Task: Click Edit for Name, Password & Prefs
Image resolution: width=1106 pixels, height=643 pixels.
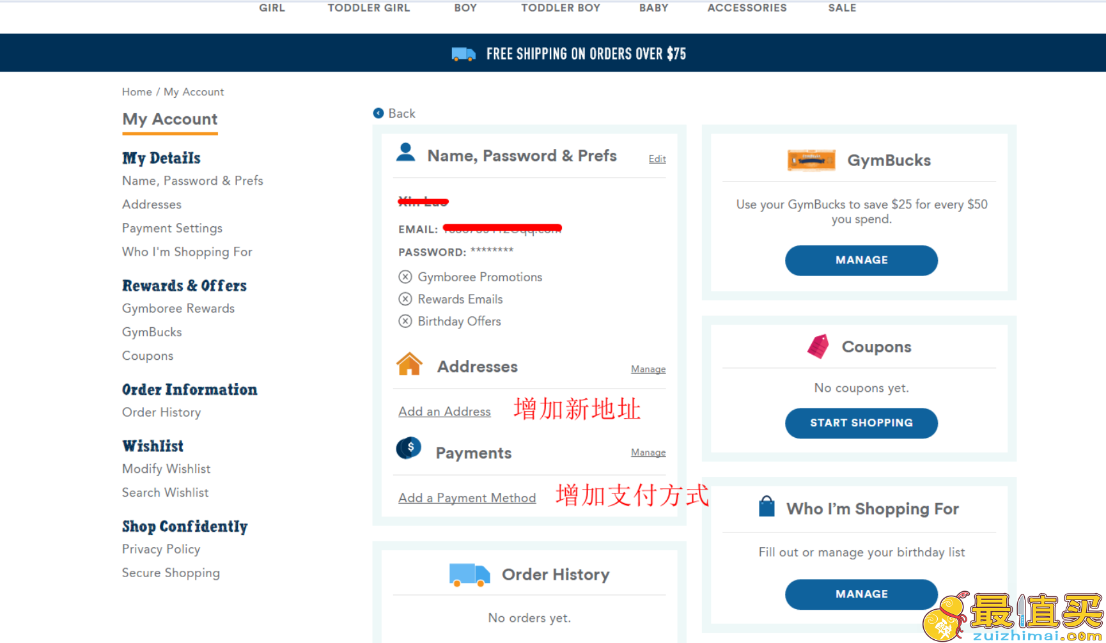Action: (657, 159)
